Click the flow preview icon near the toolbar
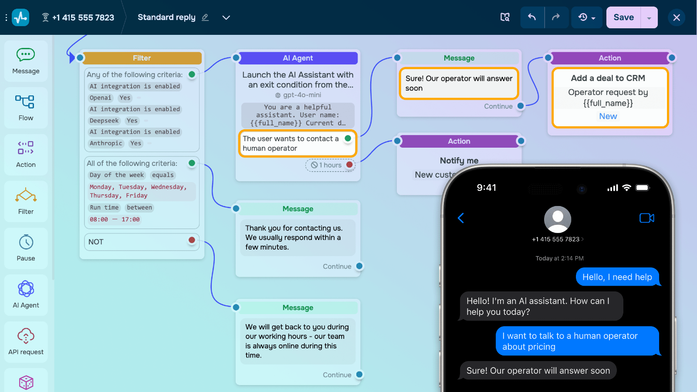This screenshot has height=392, width=697. pos(504,17)
